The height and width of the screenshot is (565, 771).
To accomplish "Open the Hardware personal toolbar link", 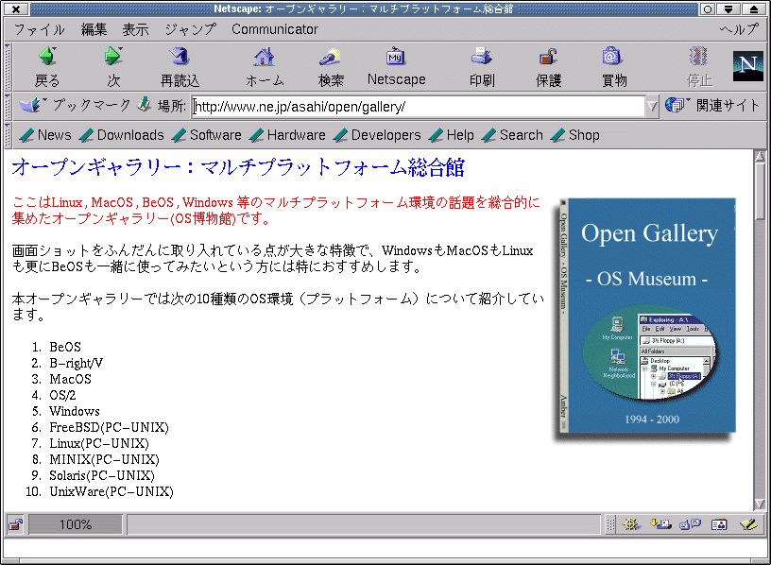I will click(x=287, y=135).
